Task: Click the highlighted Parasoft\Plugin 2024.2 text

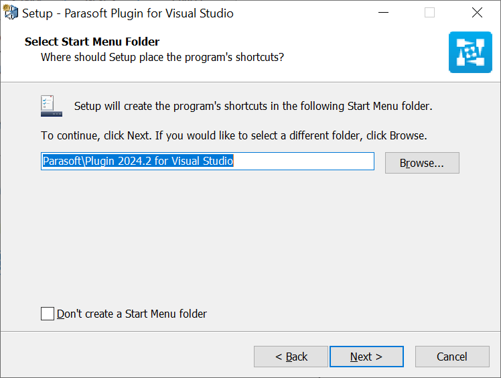Action: [138, 161]
